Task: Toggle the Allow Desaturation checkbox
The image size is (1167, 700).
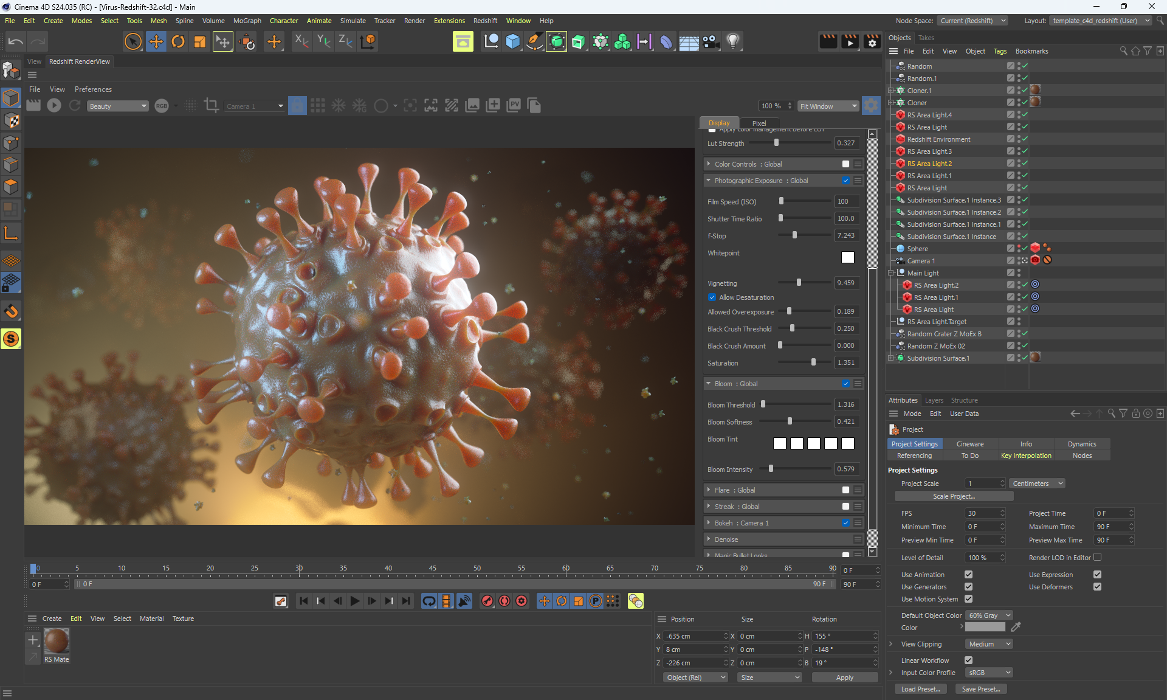Action: pos(712,297)
